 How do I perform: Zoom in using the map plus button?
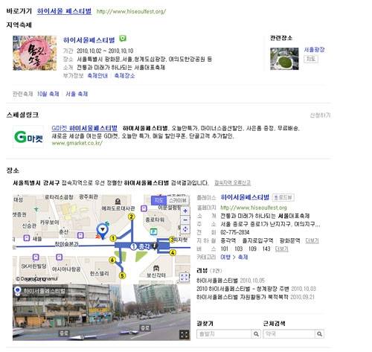[185, 211]
